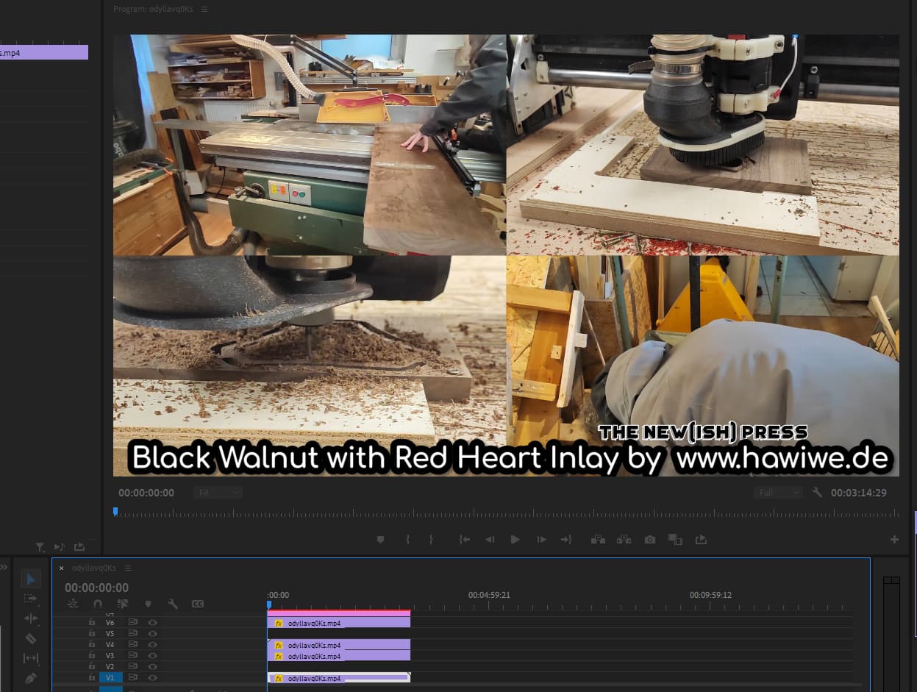Screen dimensions: 917x692
Task: Click the timeline timecode 00:00:00:00
Action: pos(96,588)
